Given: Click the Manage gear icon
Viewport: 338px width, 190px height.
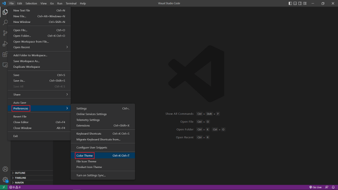Looking at the screenshot, I should (x=5, y=179).
